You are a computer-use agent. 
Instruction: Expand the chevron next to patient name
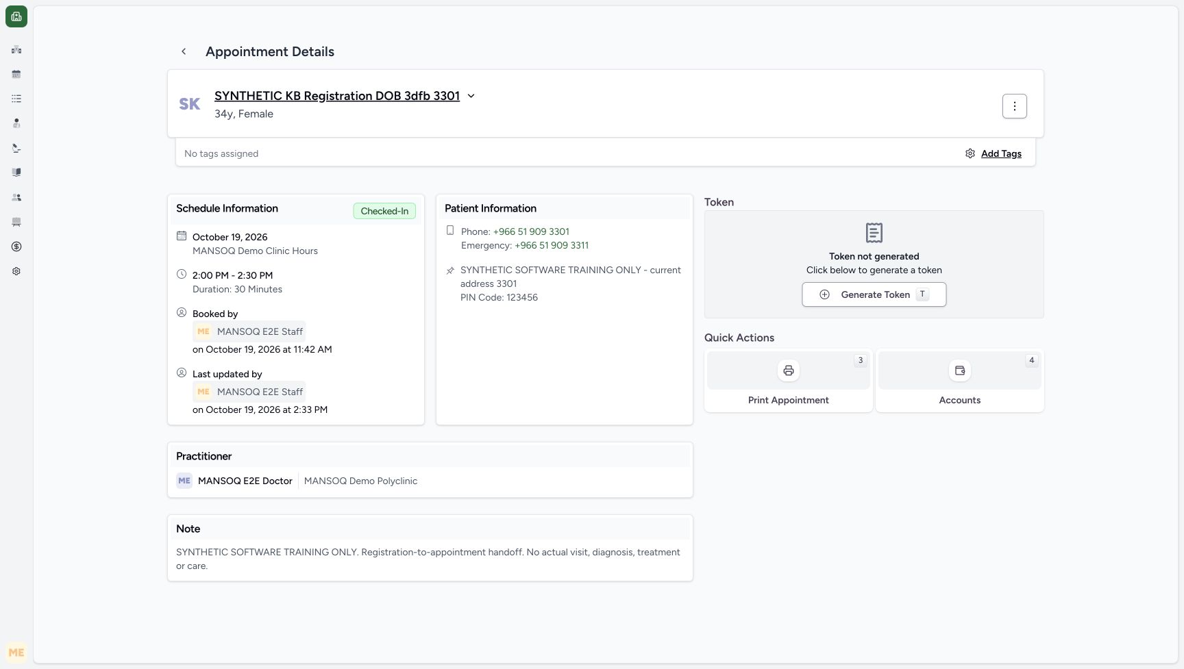click(471, 96)
